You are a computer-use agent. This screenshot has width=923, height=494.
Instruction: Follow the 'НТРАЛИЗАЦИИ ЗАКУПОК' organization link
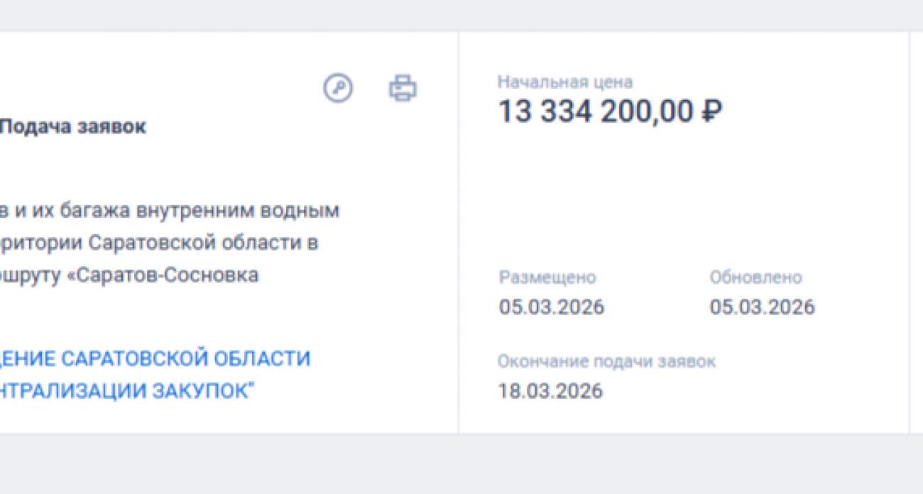126,390
